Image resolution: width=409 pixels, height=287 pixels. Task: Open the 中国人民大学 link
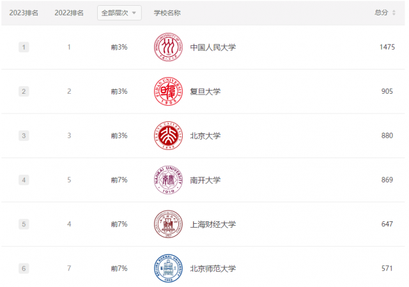pyautogui.click(x=213, y=47)
